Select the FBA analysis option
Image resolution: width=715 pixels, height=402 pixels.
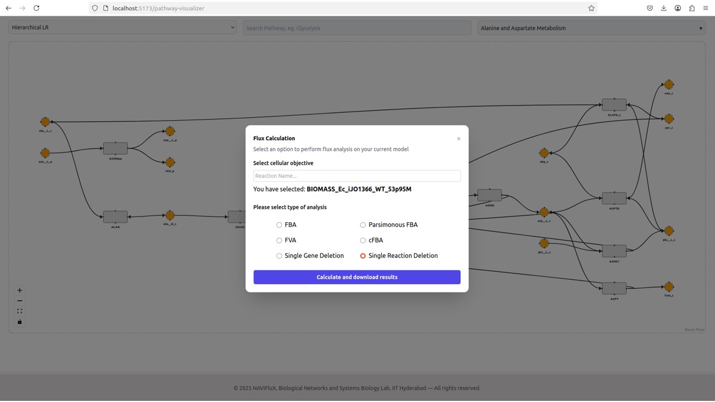click(279, 225)
